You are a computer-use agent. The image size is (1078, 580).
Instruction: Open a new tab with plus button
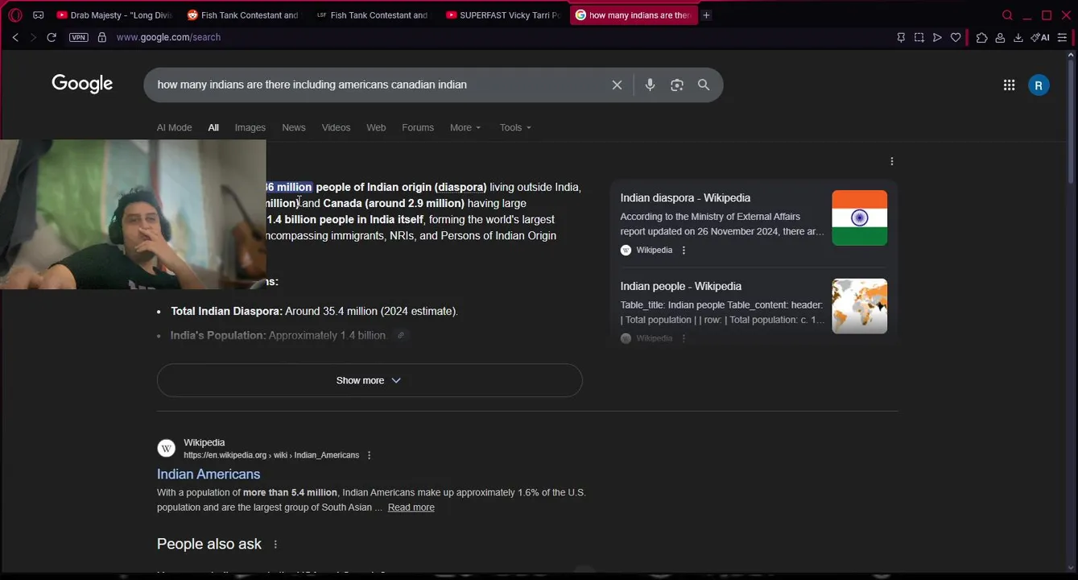pos(706,15)
